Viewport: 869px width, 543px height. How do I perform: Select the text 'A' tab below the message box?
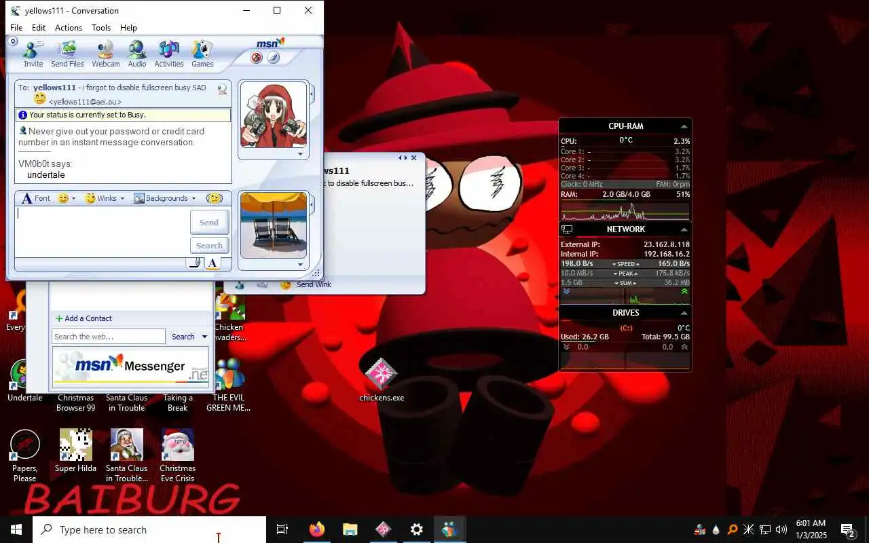click(x=212, y=263)
